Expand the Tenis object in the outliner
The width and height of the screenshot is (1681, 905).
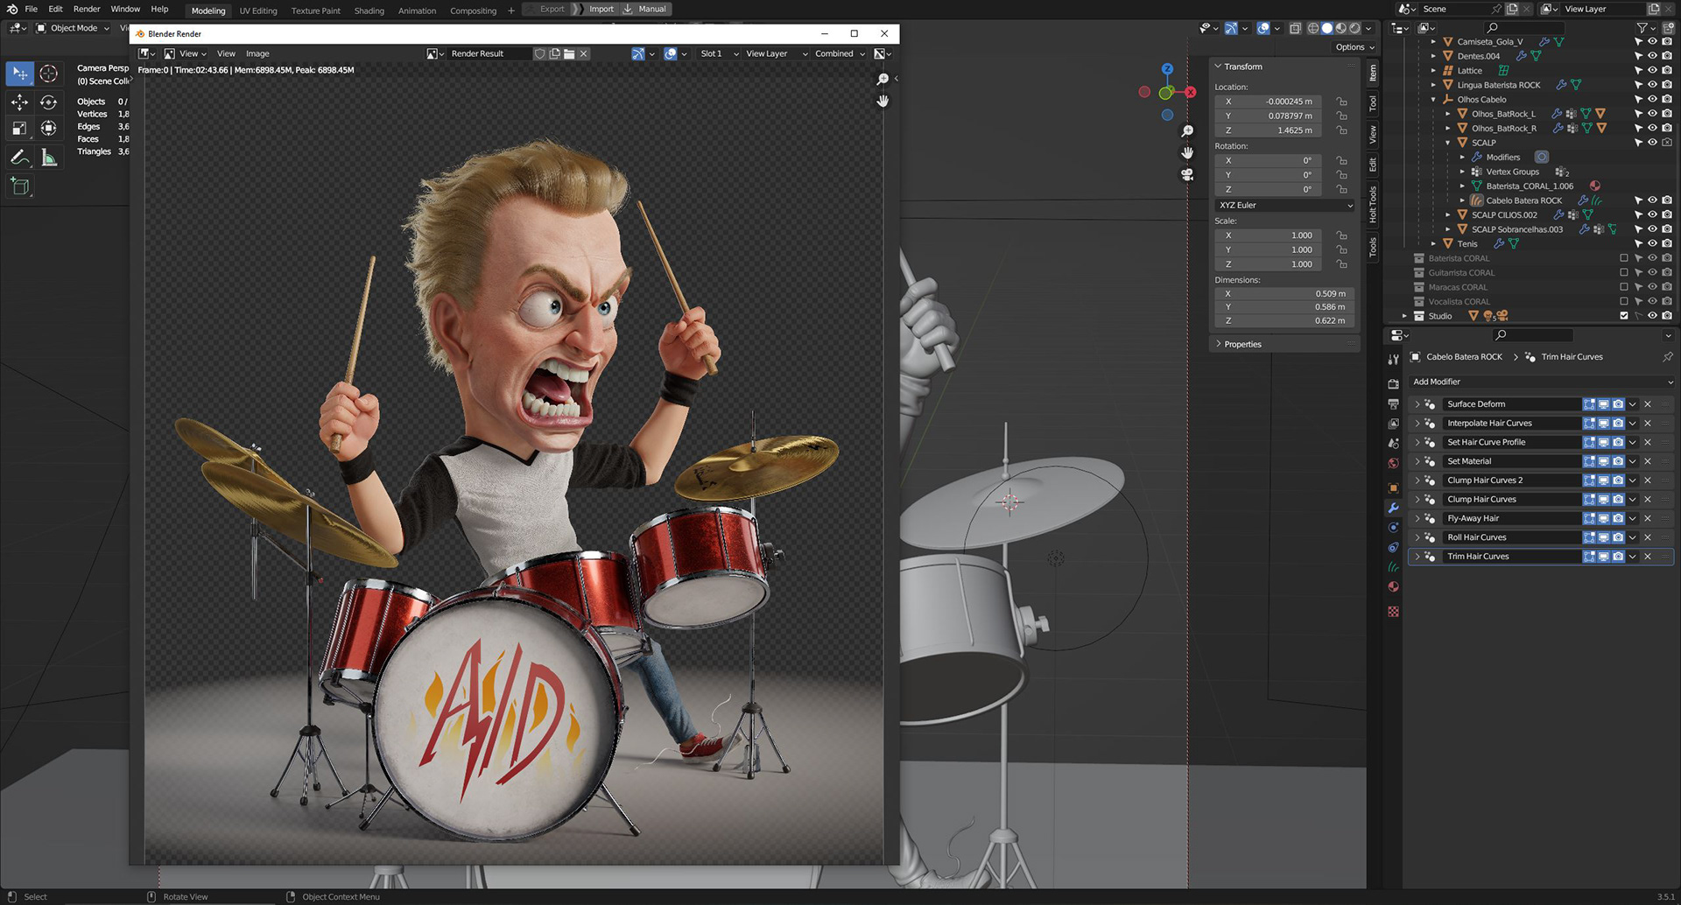point(1433,243)
